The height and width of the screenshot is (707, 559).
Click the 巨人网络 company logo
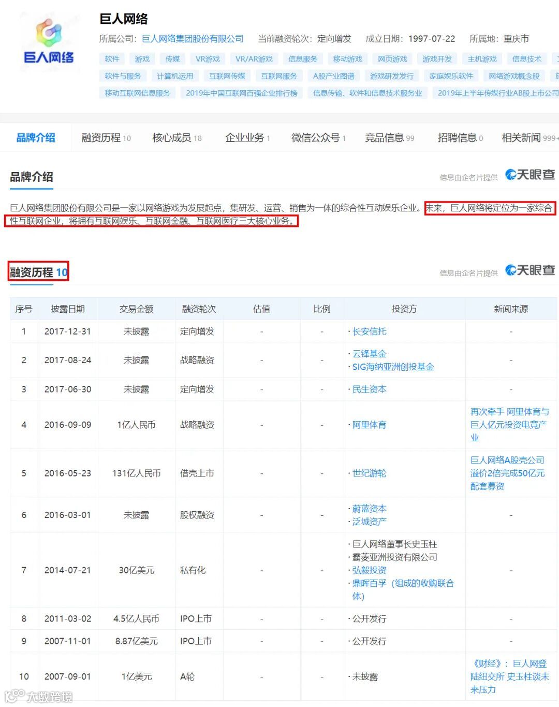49,41
